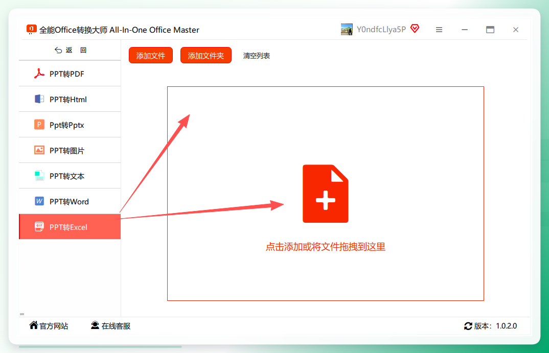Click the Word icon beside PPT转Word

coord(39,201)
